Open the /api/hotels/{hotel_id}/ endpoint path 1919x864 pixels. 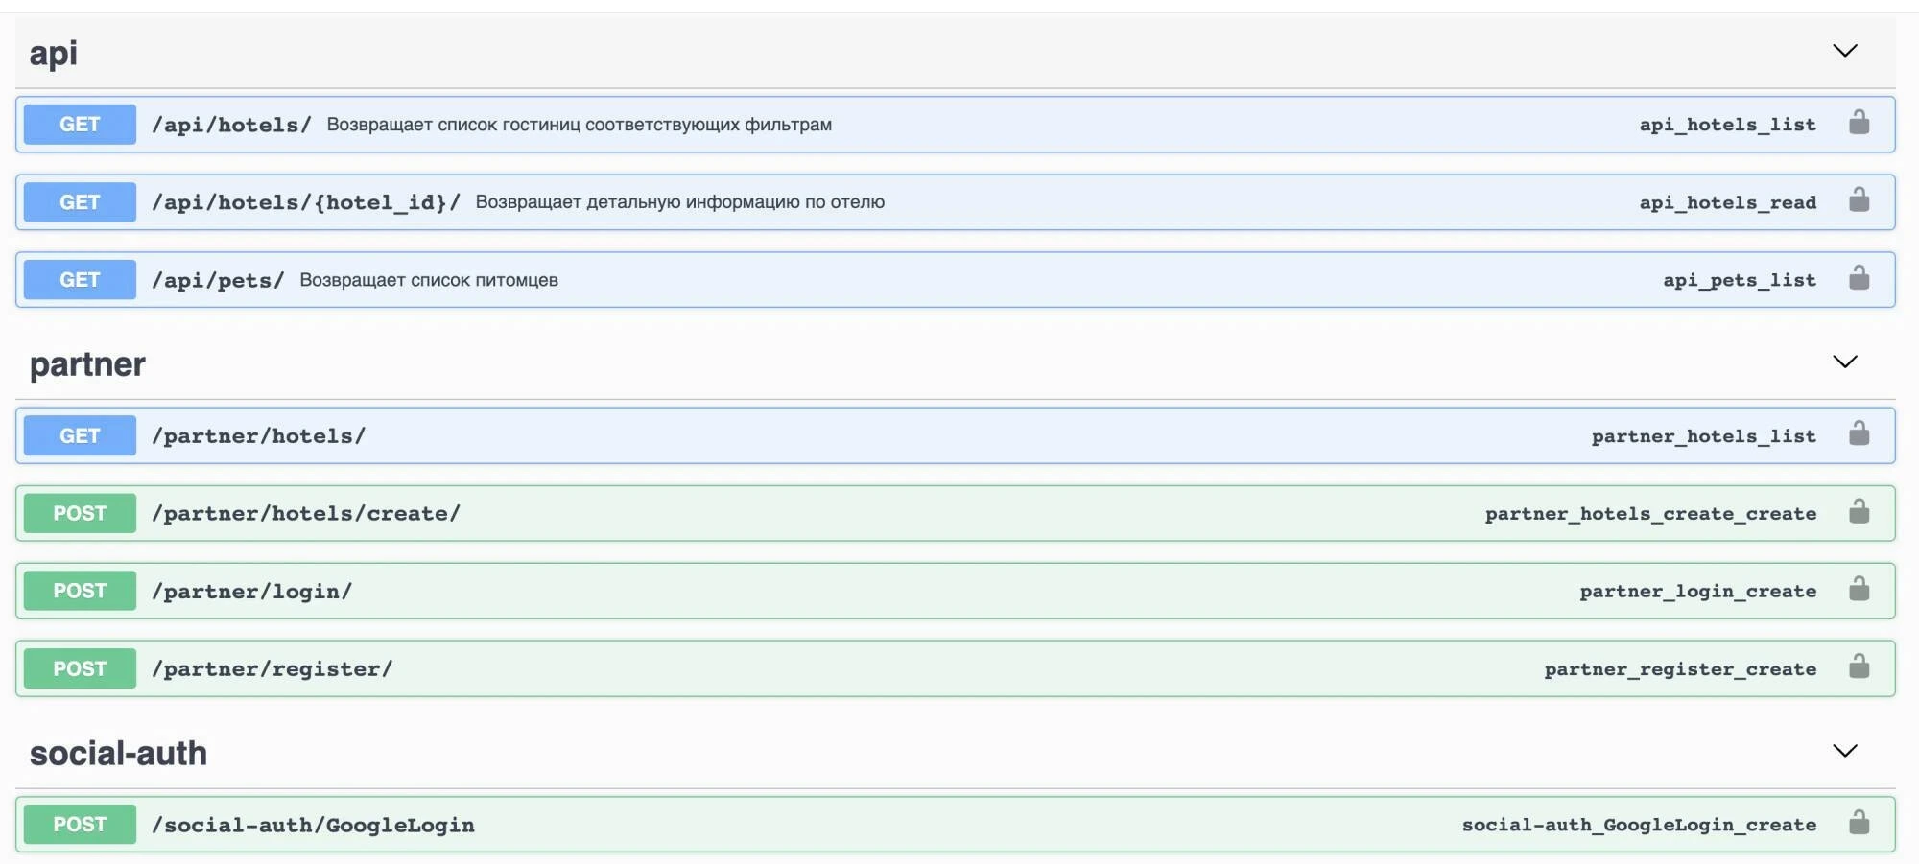(x=306, y=202)
